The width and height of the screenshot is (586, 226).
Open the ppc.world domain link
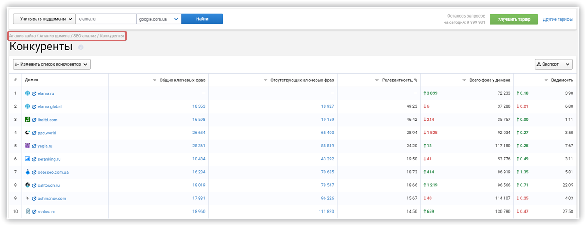(47, 133)
